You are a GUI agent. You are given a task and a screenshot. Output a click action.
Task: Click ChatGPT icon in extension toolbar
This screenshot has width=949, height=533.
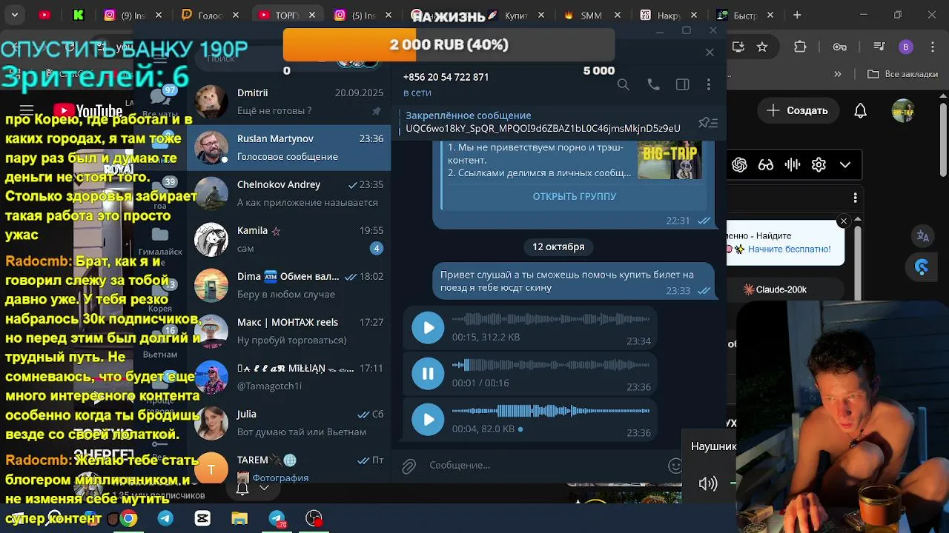point(739,165)
